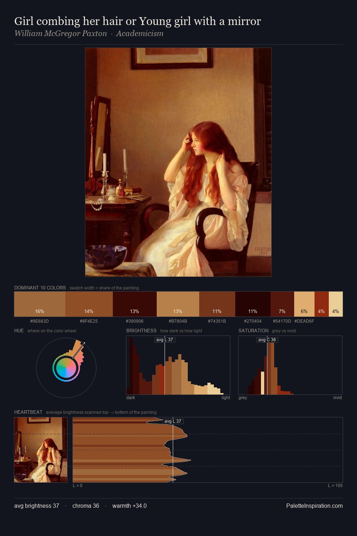Click the hex label #8F4E25
This screenshot has width=357, height=536.
(89, 321)
